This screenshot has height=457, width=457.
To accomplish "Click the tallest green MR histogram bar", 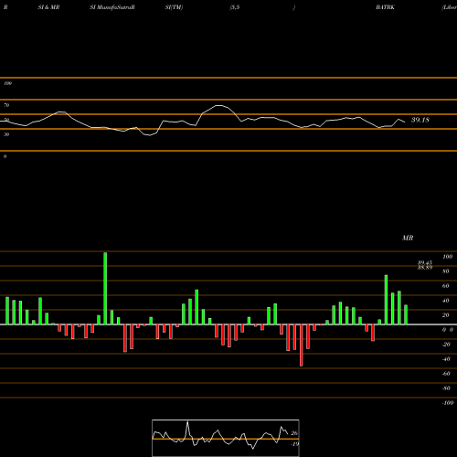I will click(105, 288).
